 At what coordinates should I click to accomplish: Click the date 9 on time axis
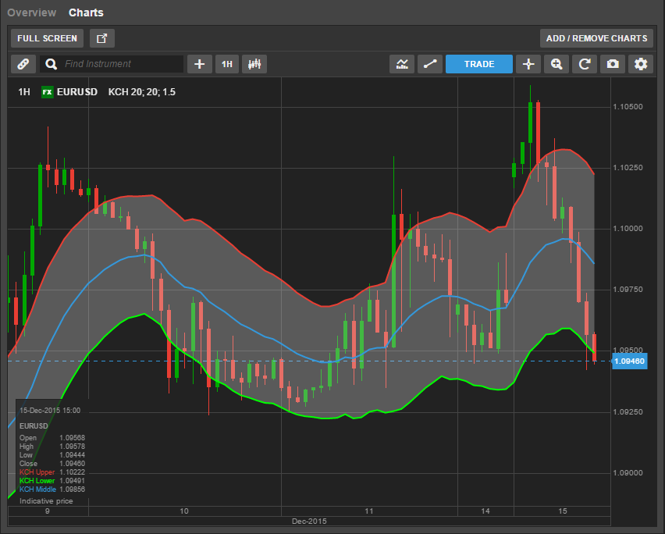point(47,511)
